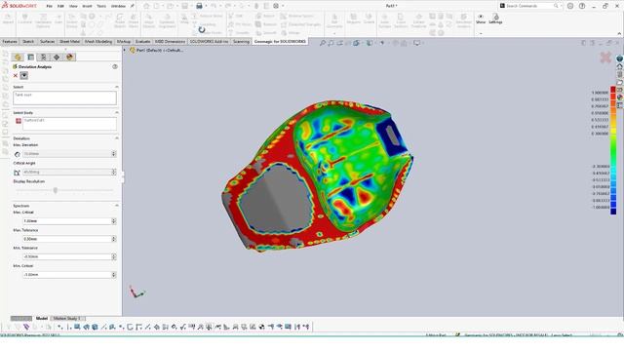Switch to the Surfaces tab

pyautogui.click(x=48, y=41)
